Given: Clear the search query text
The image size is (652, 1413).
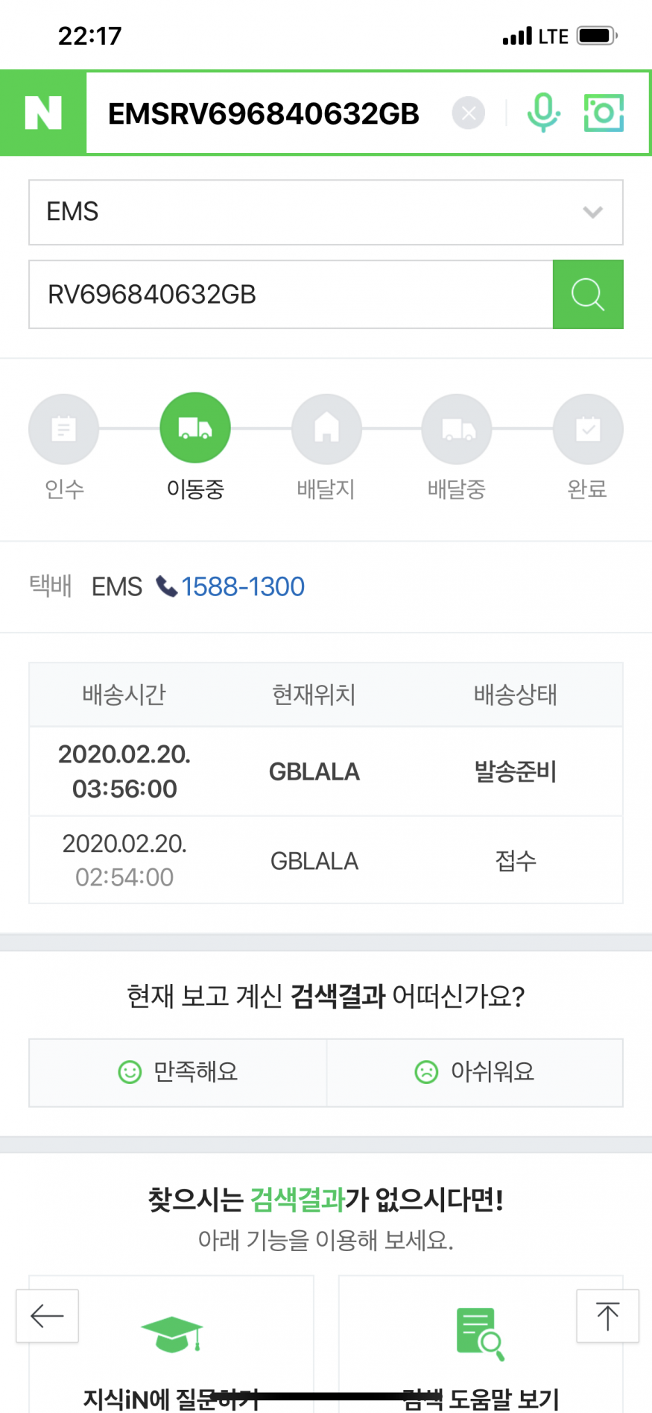Looking at the screenshot, I should [x=469, y=113].
